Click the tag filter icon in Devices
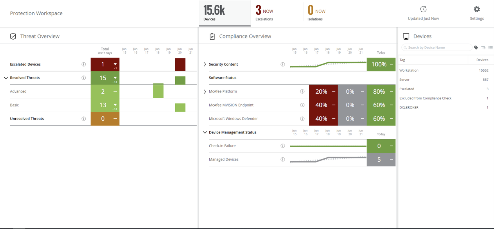The height and width of the screenshot is (229, 495). [x=476, y=48]
